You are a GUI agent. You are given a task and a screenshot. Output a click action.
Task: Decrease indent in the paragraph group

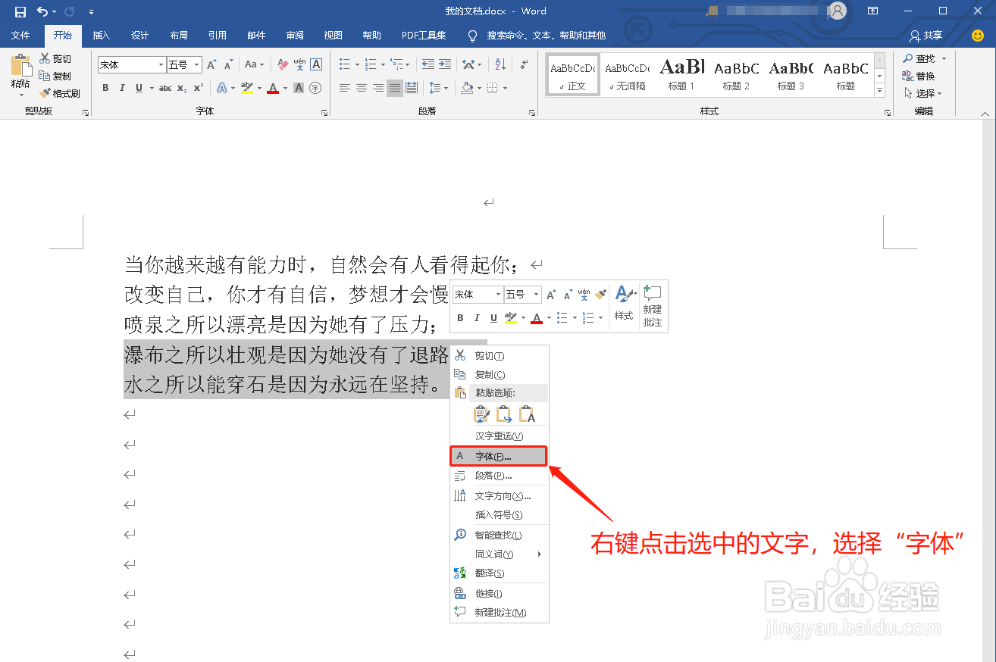pyautogui.click(x=428, y=65)
